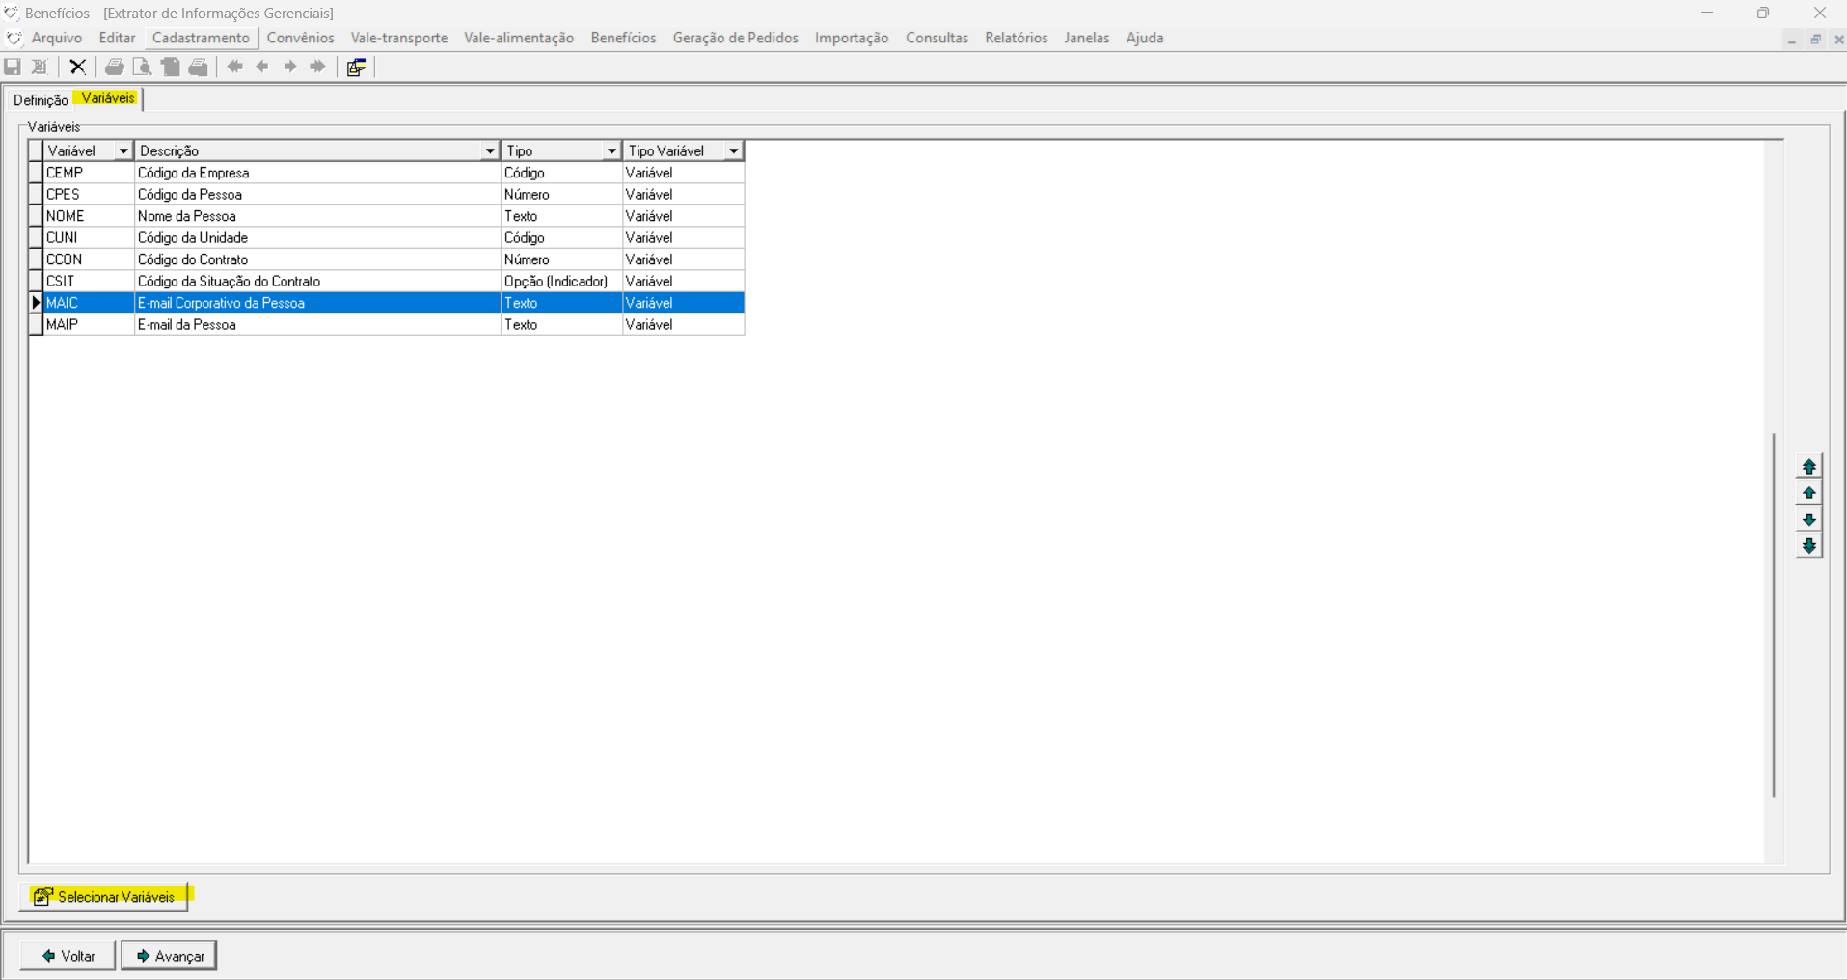Click the Selecionar Variáveis button
Viewport: 1847px width, 980px height.
coord(104,897)
